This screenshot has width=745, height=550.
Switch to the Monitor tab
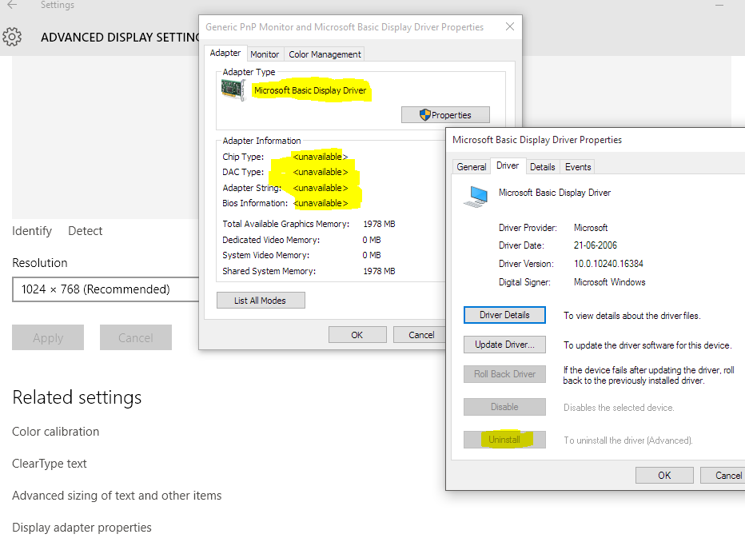[265, 54]
